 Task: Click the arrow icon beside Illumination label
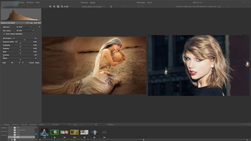pos(14,38)
